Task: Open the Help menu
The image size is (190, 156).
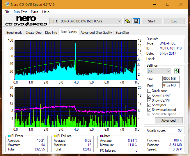Action: tap(46, 12)
